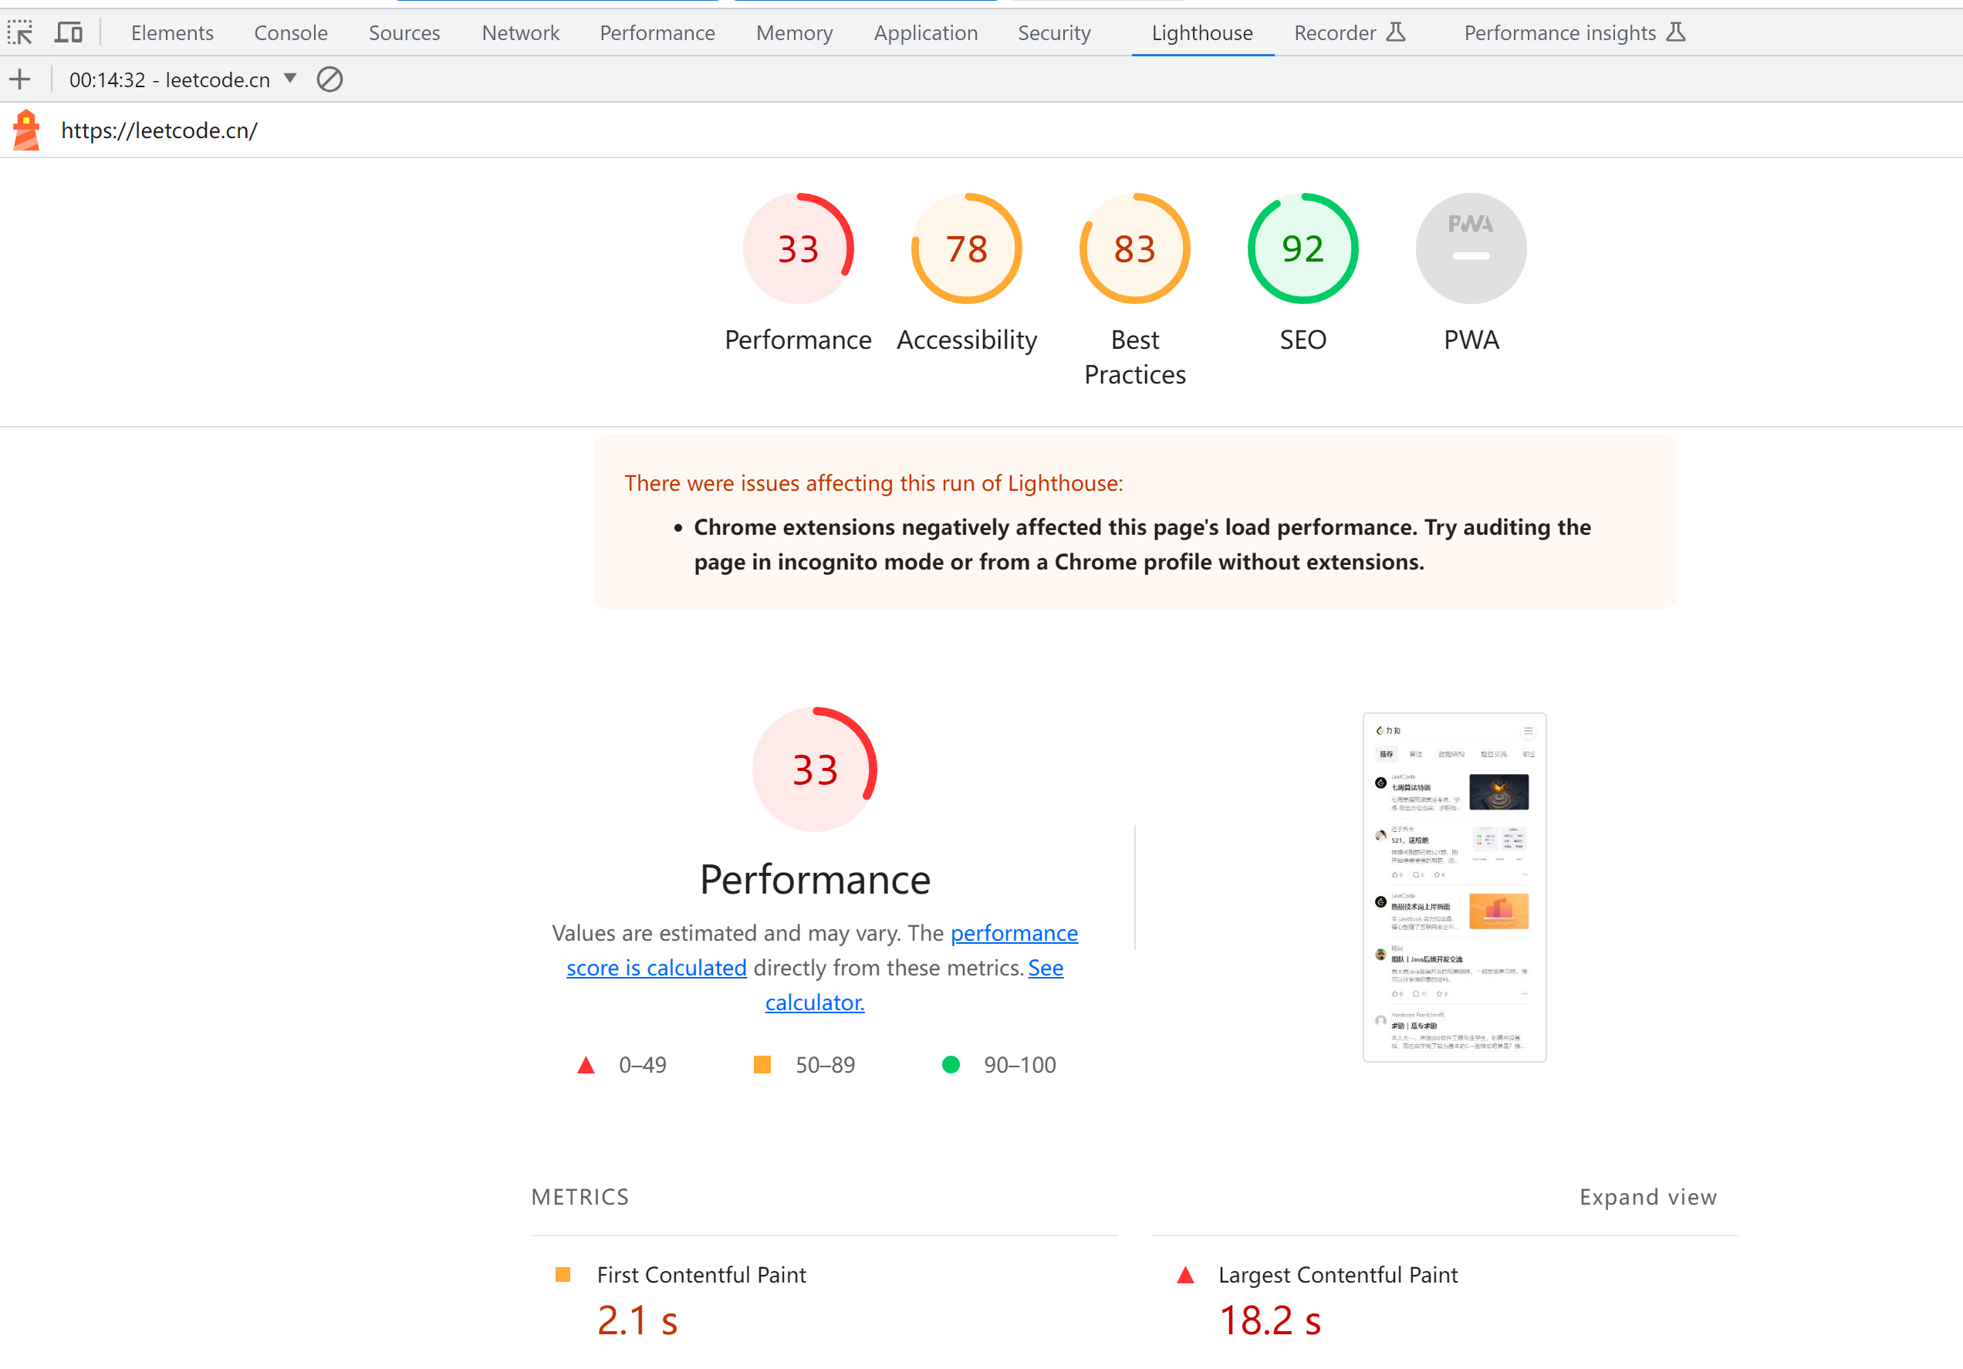Click the Best Practices score 83 gauge
This screenshot has width=1963, height=1369.
1134,248
